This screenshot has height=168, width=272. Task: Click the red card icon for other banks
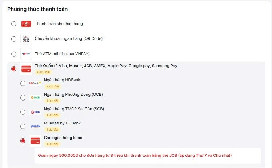pyautogui.click(x=35, y=140)
